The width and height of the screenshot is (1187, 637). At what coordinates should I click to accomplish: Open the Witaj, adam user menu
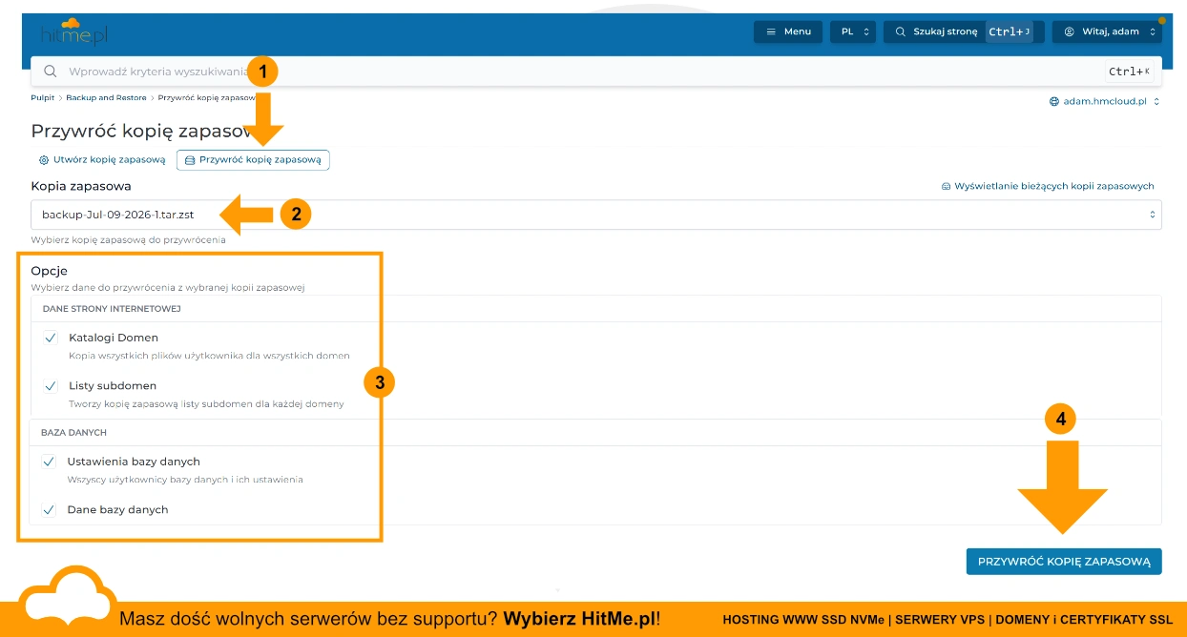click(1107, 31)
